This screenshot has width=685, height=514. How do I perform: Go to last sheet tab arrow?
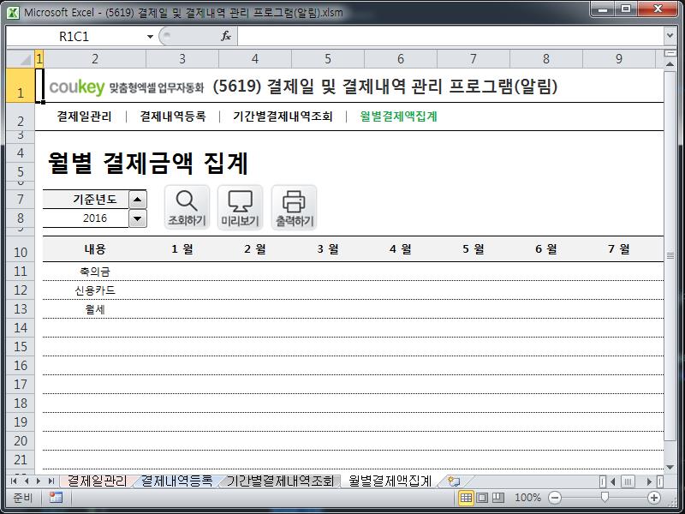[x=51, y=481]
